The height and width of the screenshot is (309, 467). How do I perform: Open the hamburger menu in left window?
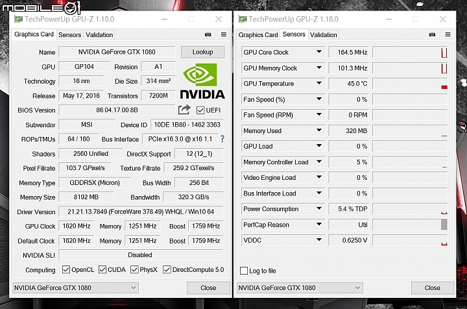tap(223, 34)
